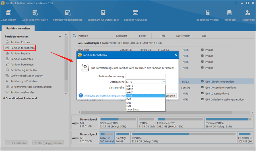The height and width of the screenshot is (151, 256).
Task: Start Benchmark für Datenträger
Action: click(103, 15)
